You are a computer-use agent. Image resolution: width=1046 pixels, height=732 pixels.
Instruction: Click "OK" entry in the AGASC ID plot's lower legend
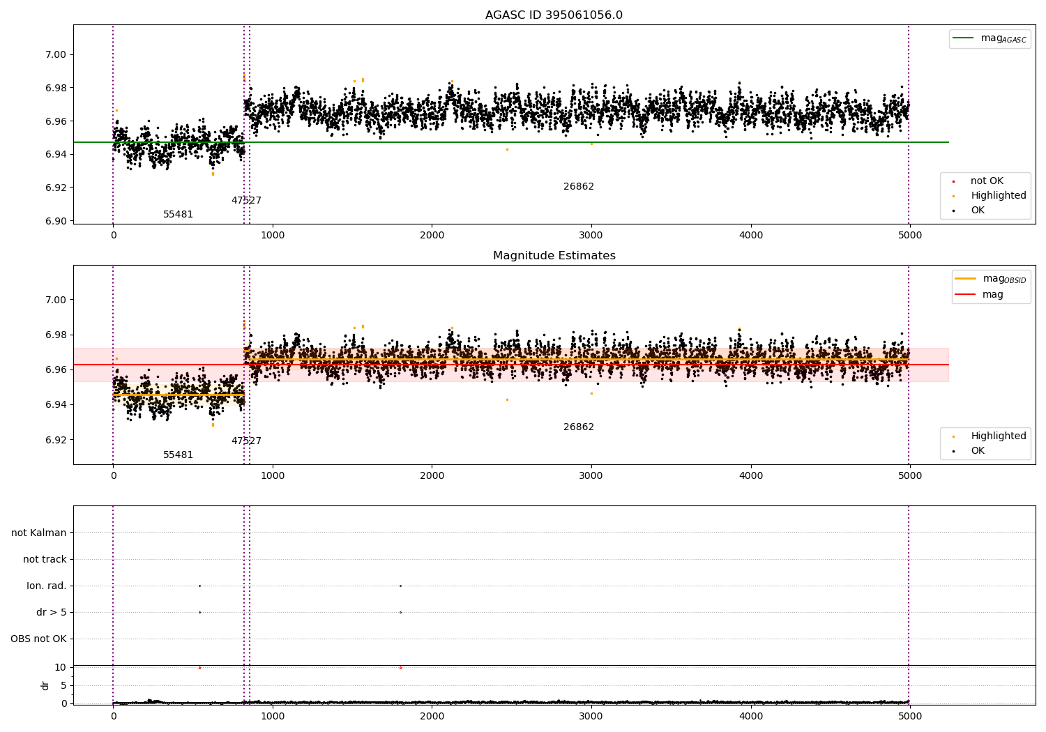click(x=978, y=211)
